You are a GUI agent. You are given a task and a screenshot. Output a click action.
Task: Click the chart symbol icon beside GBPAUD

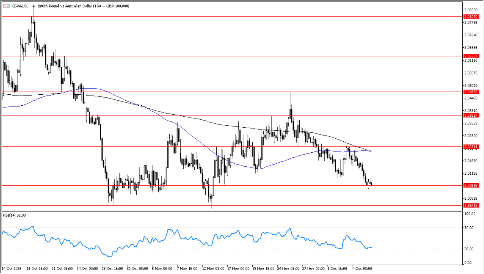7,6
